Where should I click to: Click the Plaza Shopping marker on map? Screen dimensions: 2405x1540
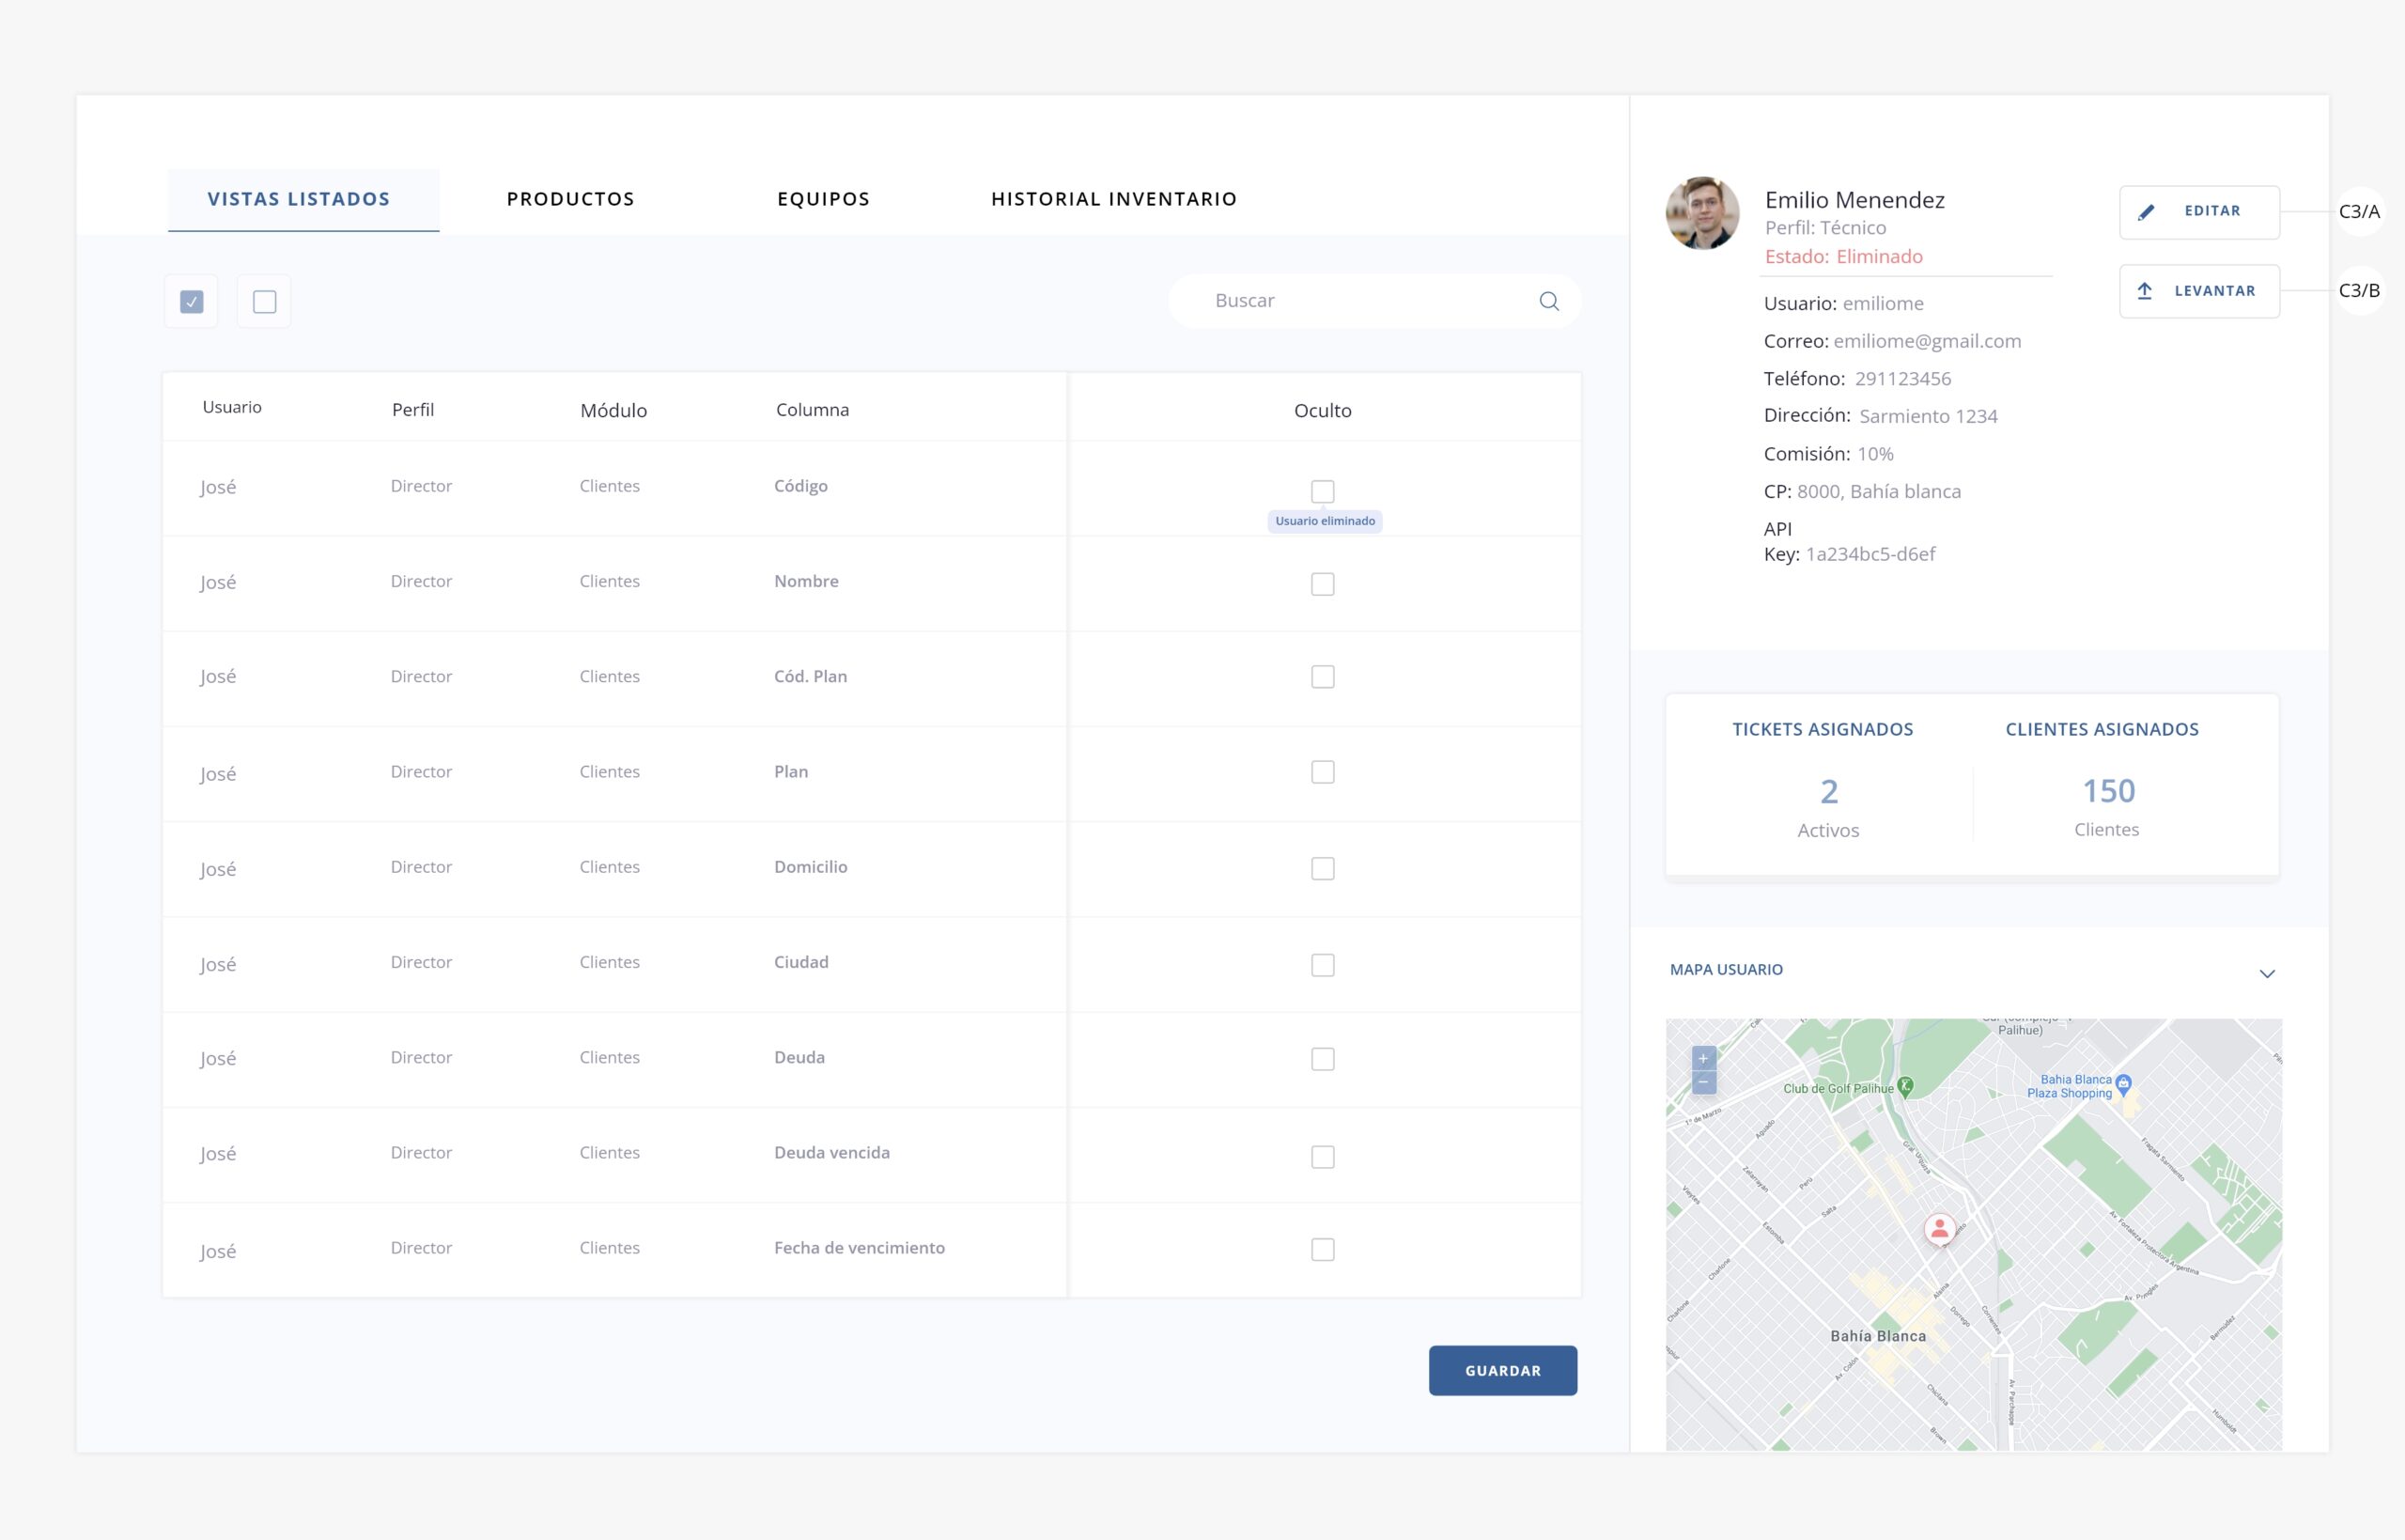pyautogui.click(x=2124, y=1083)
